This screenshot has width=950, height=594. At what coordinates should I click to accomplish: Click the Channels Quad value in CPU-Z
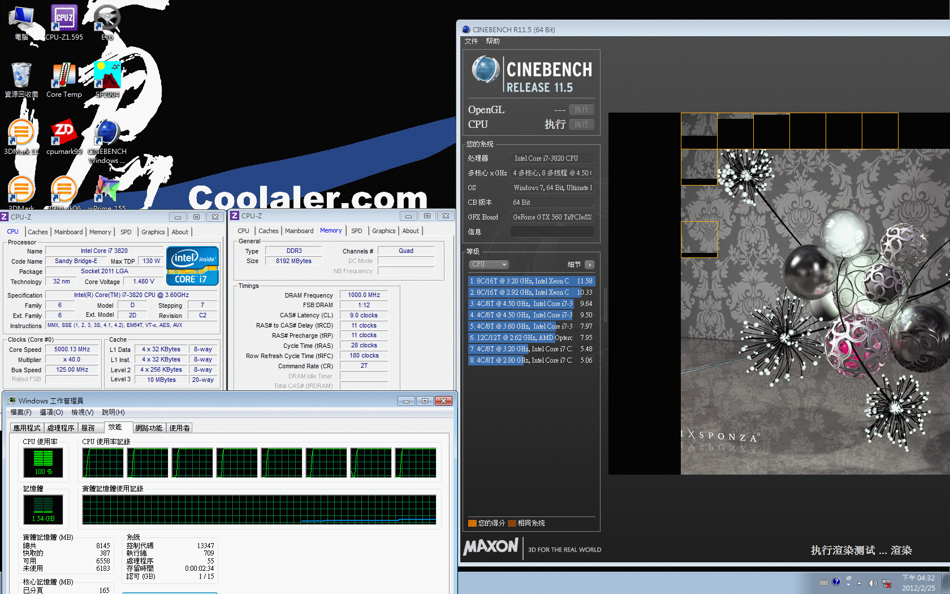[x=406, y=251]
